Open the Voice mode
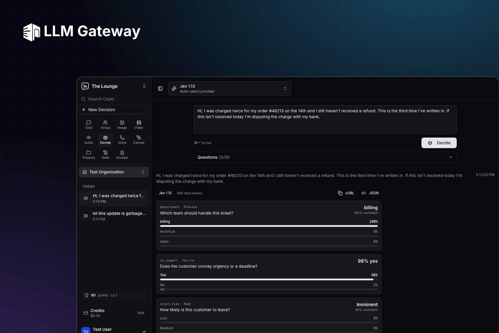This screenshot has height=333, width=499. (x=122, y=140)
